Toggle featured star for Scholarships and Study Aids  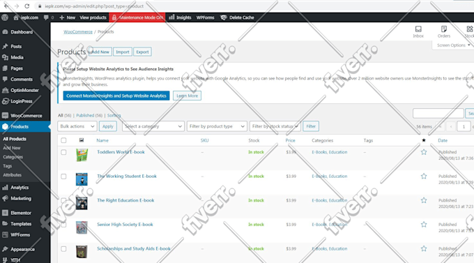[424, 249]
